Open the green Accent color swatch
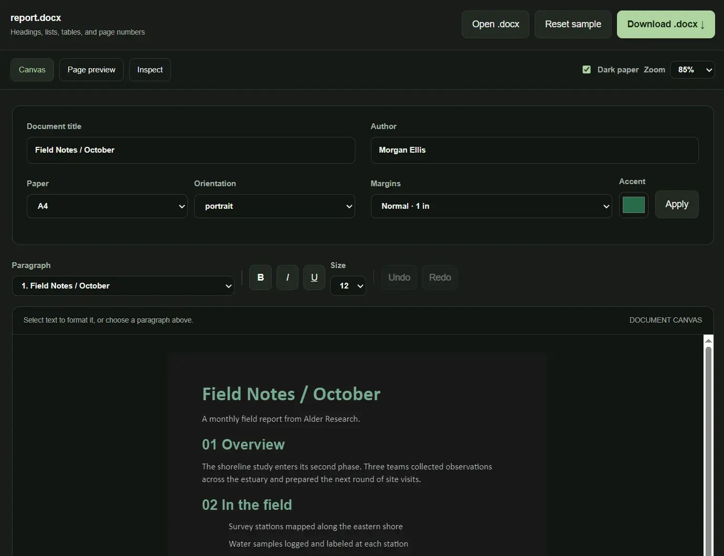The image size is (724, 556). (633, 205)
